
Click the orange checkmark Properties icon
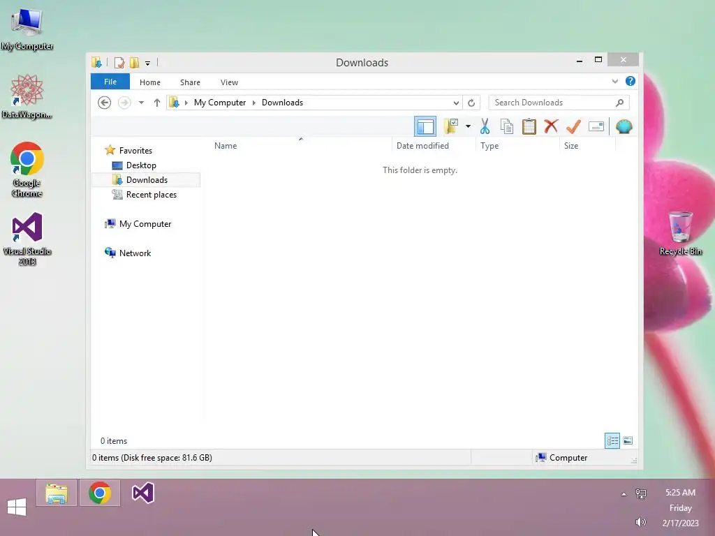tap(573, 126)
